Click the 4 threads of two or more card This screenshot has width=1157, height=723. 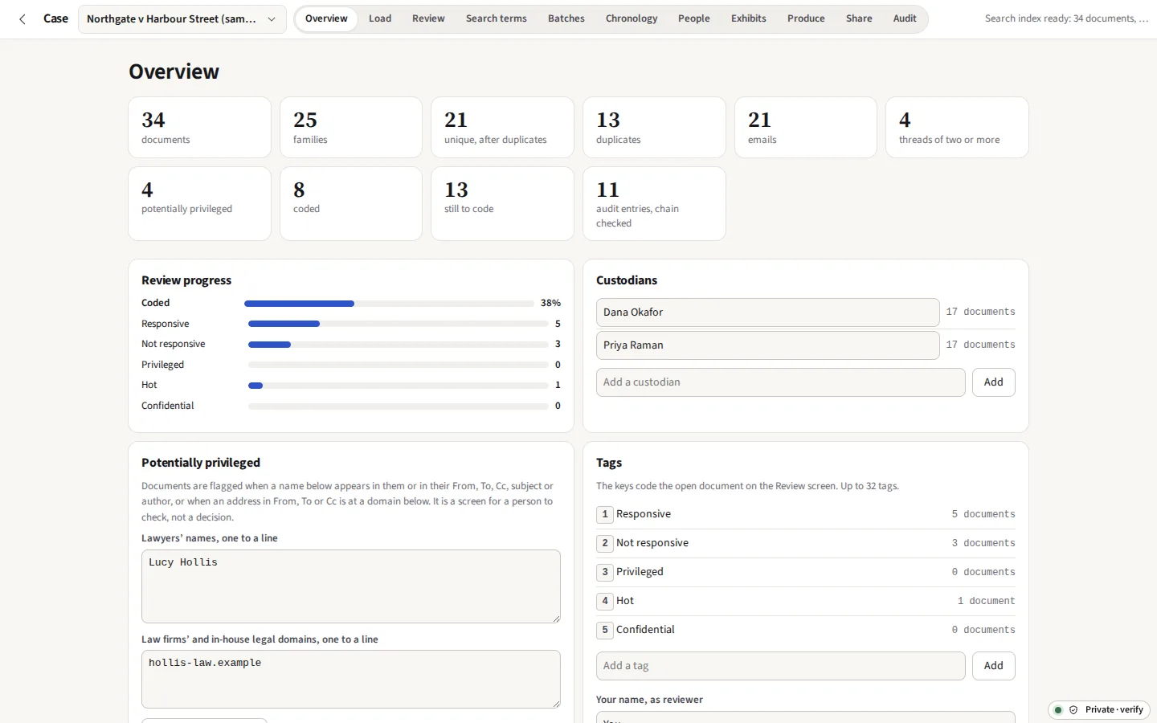(957, 128)
